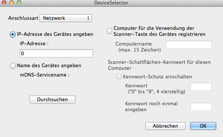
Task: Select Name des Gerätes angeben radio button
Action: point(12,66)
